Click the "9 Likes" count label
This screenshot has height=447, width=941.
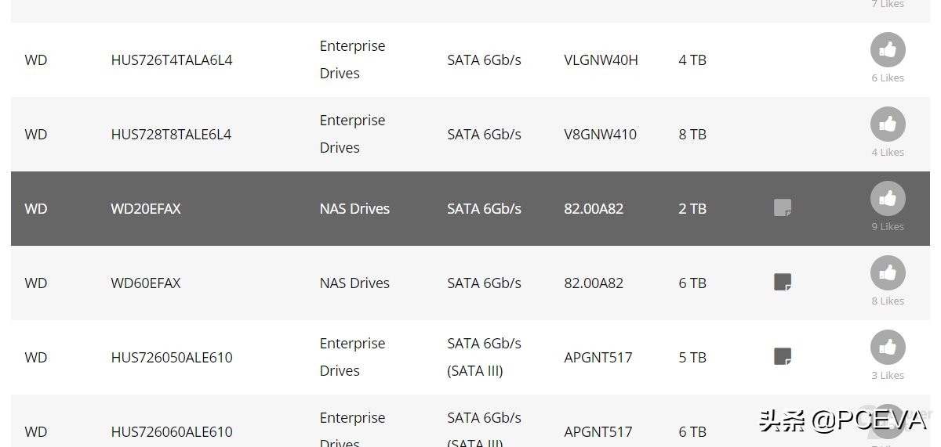tap(888, 227)
